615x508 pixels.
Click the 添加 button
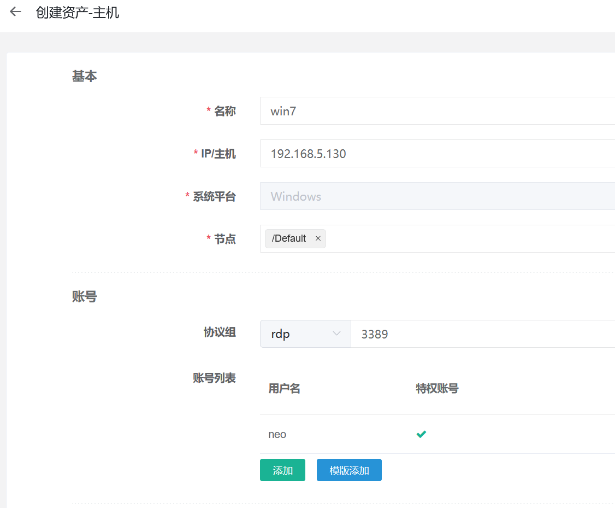(x=282, y=470)
